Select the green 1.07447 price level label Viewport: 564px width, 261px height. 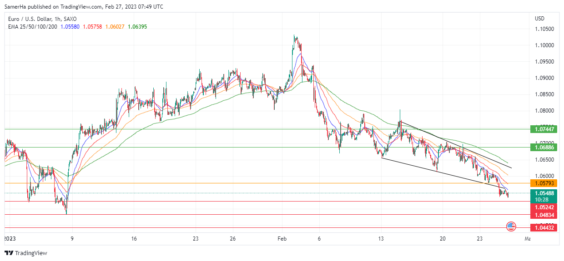click(544, 129)
